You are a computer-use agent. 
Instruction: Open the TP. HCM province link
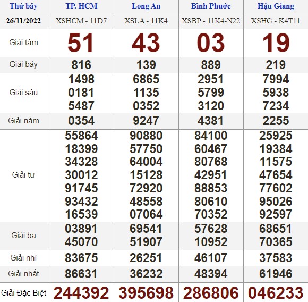[x=81, y=6]
